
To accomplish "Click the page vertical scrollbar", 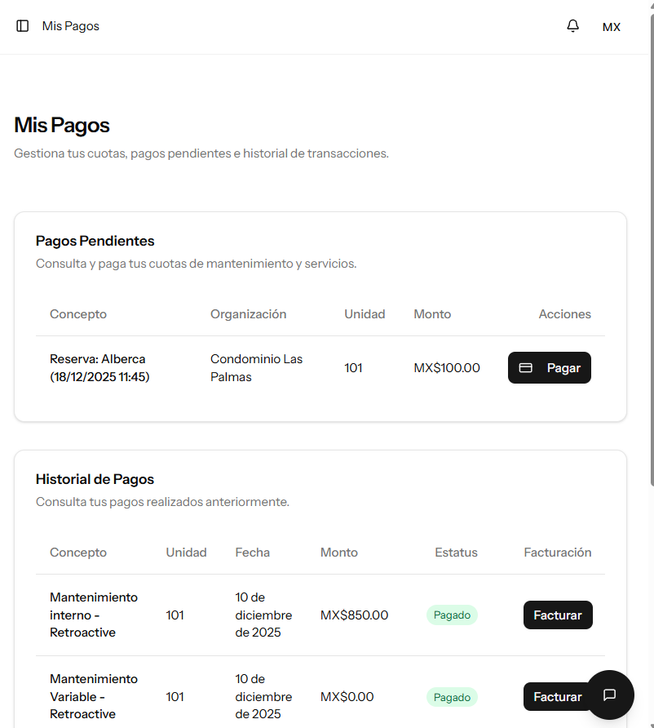I will coord(650,245).
